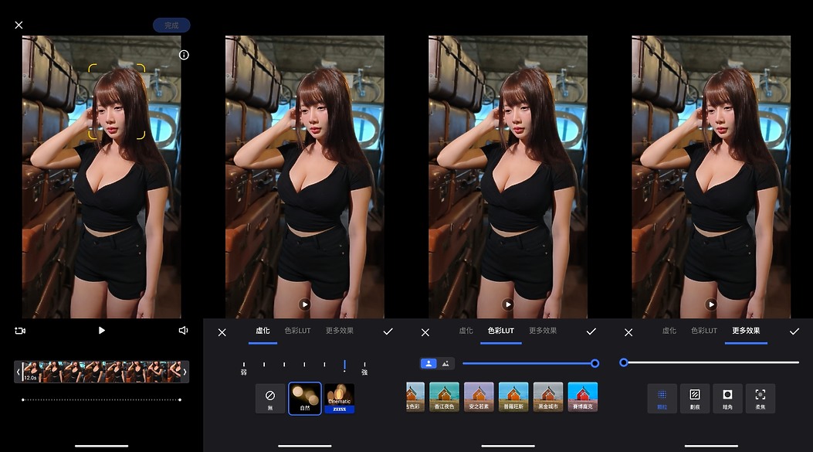
Task: Click the effect intensity handle on the white slider
Action: click(624, 362)
